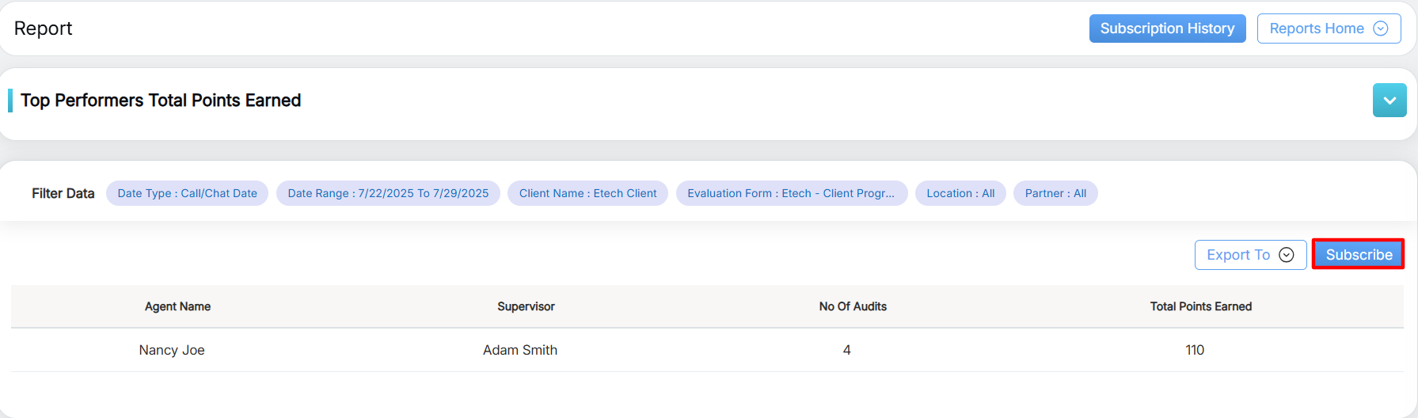The width and height of the screenshot is (1418, 418).
Task: Click supervisor Adam Smith cell
Action: tap(520, 350)
